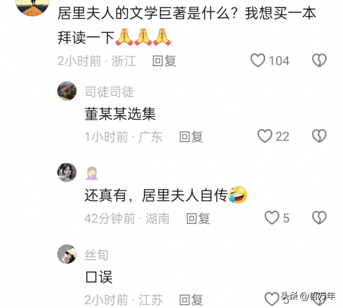Select the comment text 董某某选集
The image size is (343, 308).
click(x=120, y=114)
